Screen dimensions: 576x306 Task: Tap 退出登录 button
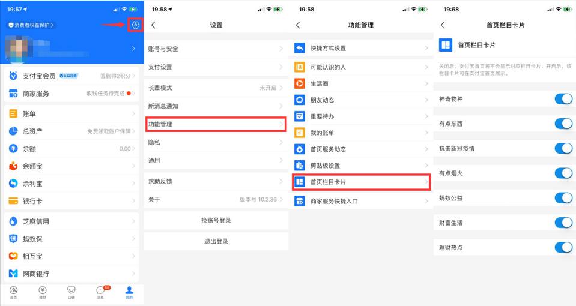pos(216,241)
